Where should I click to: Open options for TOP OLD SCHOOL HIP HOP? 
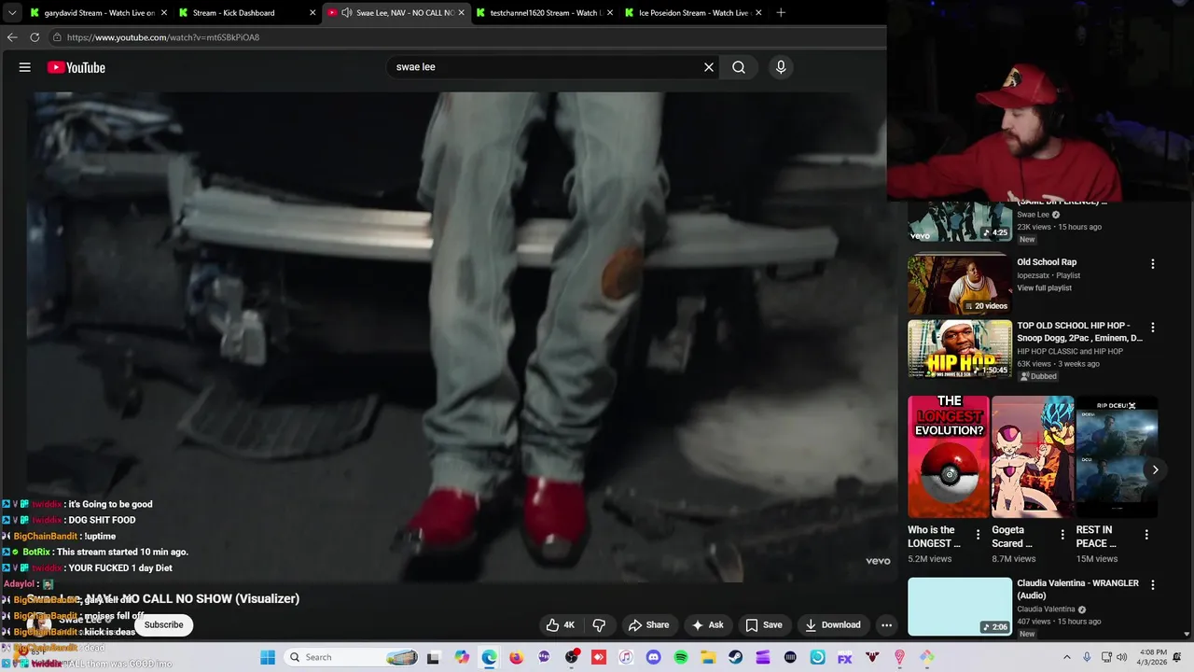click(1153, 328)
